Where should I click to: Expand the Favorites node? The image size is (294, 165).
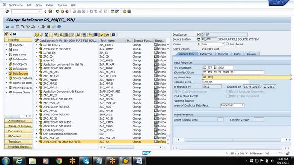click(6, 45)
